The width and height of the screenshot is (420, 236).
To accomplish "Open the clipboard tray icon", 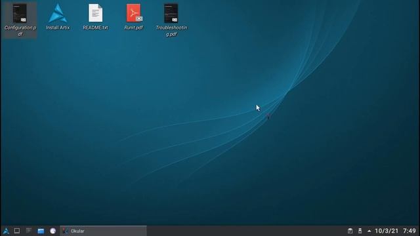I will (x=350, y=231).
